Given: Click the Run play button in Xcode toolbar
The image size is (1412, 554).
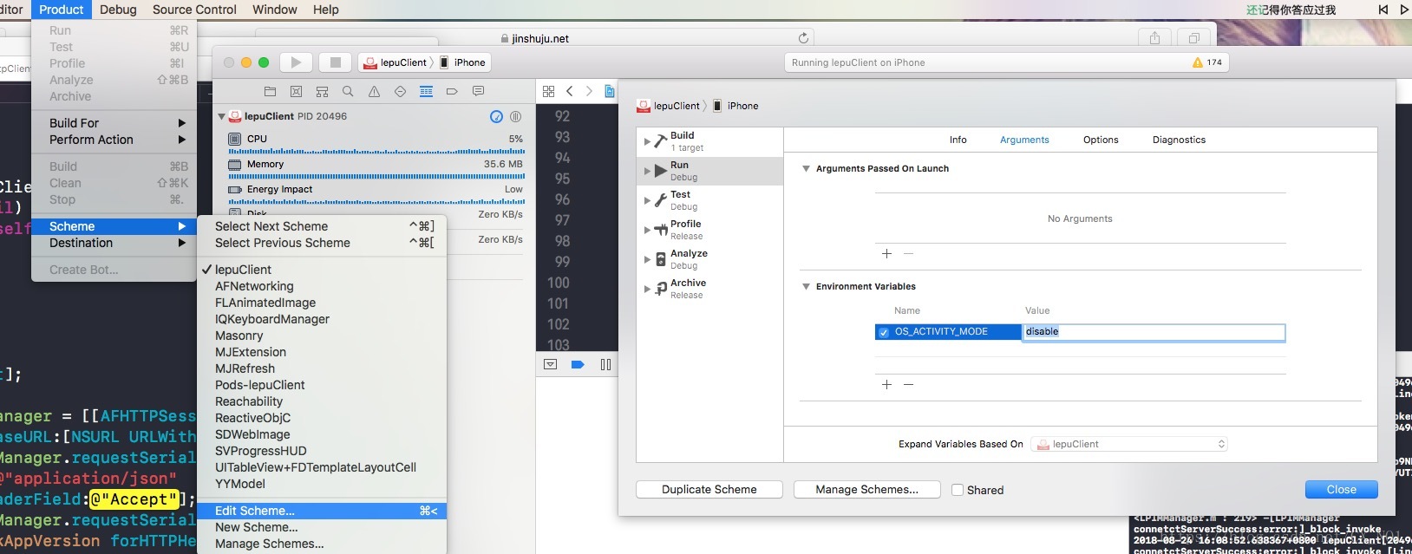Looking at the screenshot, I should tap(296, 62).
